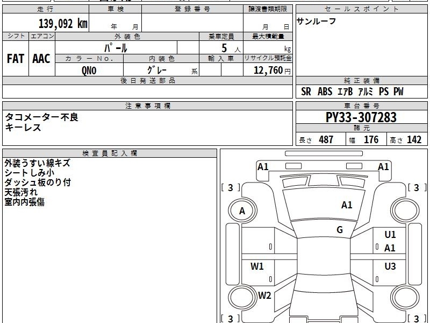Click the ABS equipment code
This screenshot has height=323, width=430.
tap(325, 92)
